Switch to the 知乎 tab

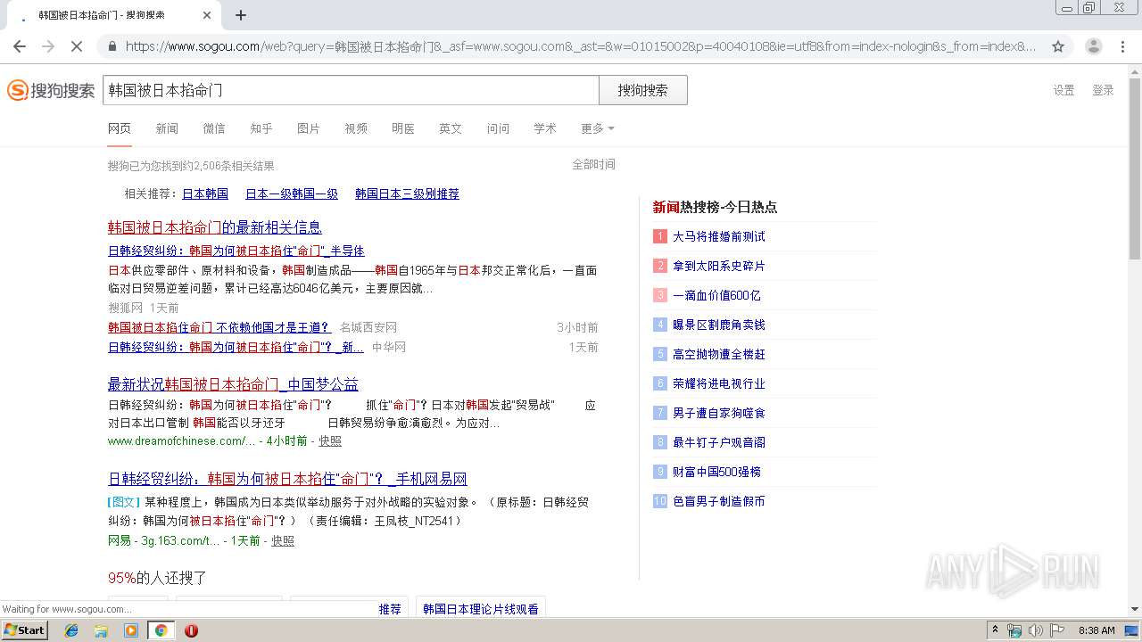tap(261, 128)
